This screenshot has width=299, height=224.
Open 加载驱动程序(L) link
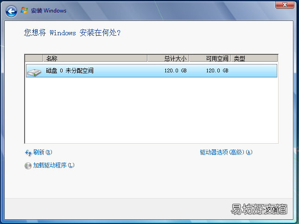(x=54, y=165)
